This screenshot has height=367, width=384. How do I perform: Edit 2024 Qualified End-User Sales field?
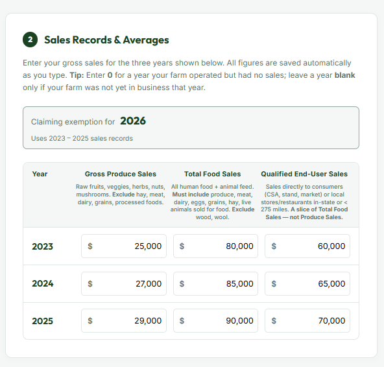[307, 283]
